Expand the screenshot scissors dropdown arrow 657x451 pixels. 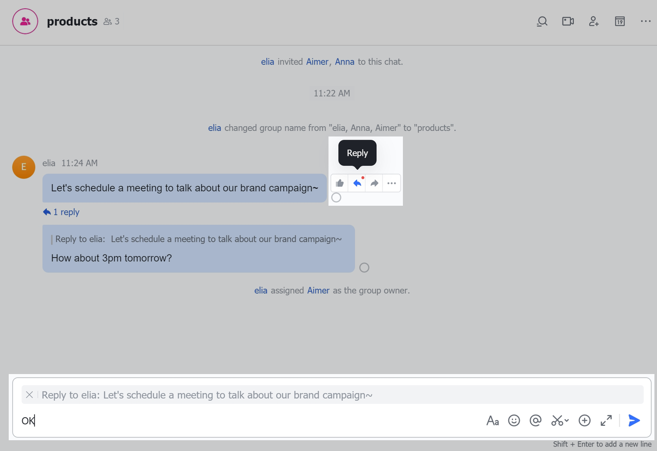(x=567, y=421)
